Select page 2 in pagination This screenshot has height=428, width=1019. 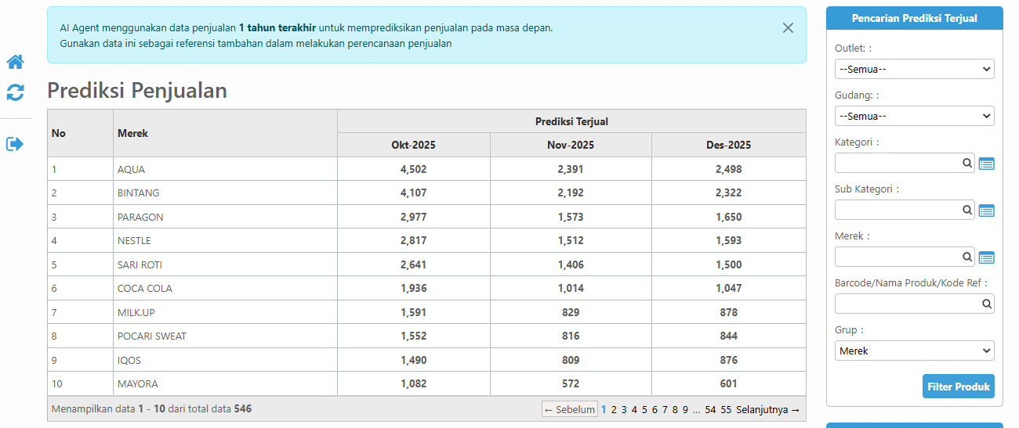[614, 409]
